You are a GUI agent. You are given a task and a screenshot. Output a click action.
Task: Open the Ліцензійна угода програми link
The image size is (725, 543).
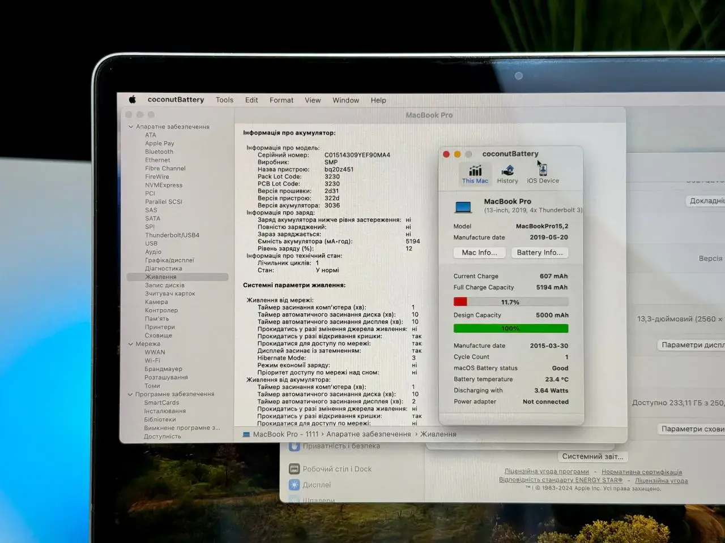547,472
